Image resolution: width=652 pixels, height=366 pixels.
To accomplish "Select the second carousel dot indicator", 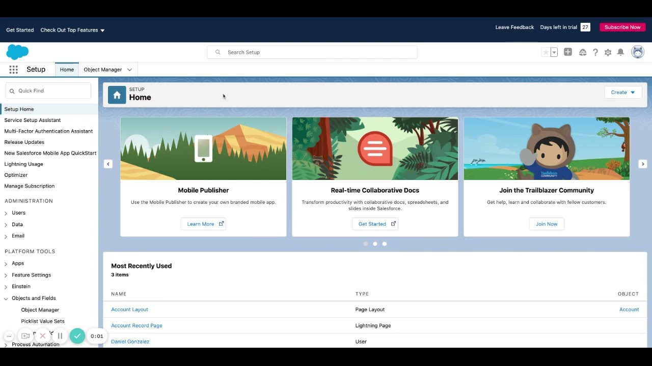I will click(x=375, y=244).
